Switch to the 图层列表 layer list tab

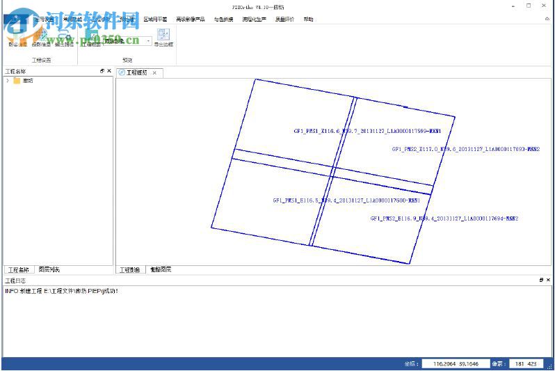tap(49, 269)
